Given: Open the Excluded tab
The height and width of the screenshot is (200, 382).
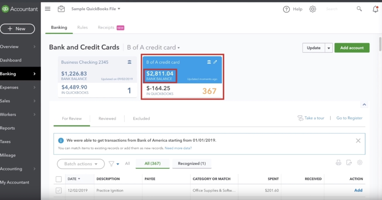Looking at the screenshot, I should (x=141, y=119).
